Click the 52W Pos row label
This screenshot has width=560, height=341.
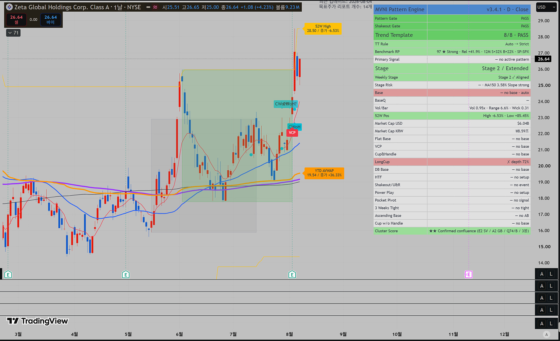click(382, 116)
